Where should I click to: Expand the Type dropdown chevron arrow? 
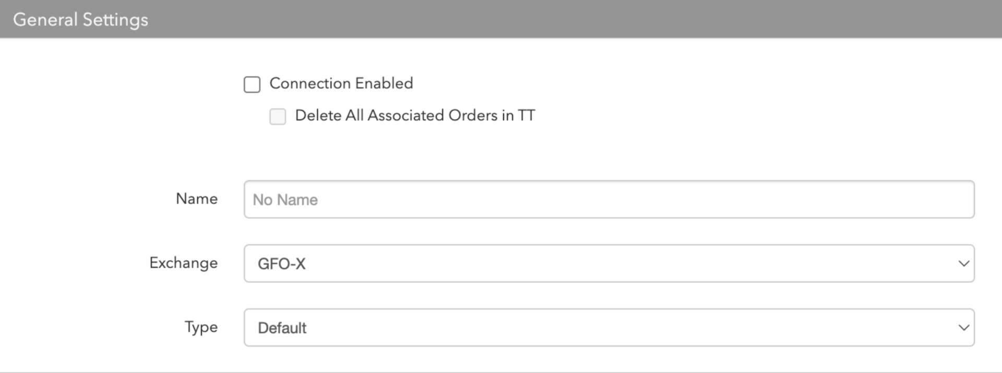[x=963, y=328]
